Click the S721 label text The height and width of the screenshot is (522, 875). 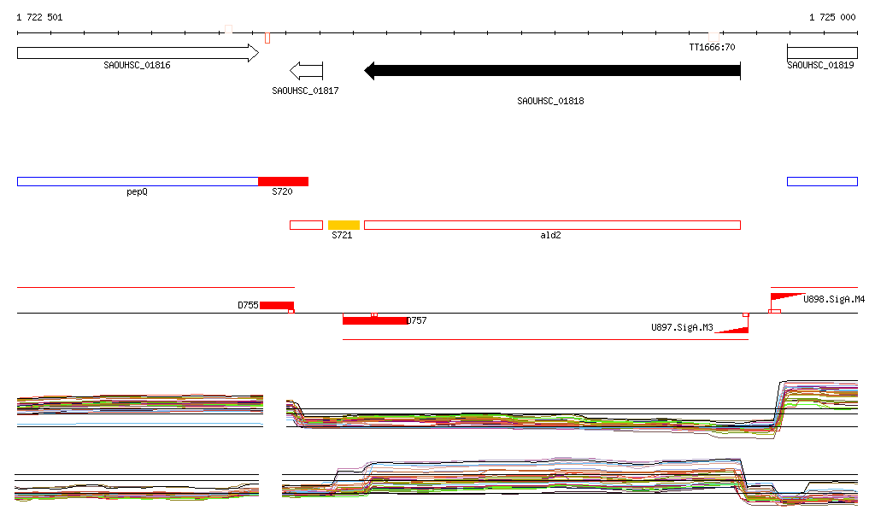point(342,235)
